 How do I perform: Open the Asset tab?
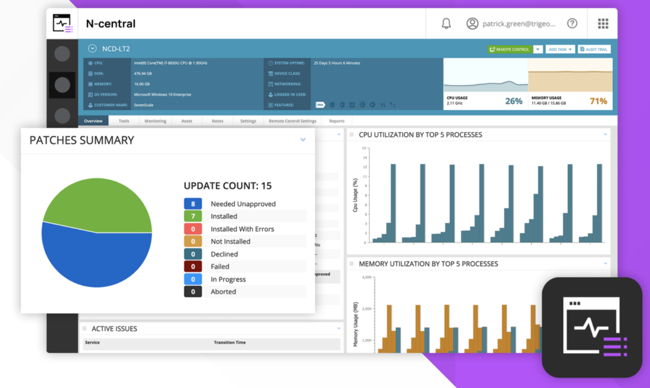(187, 121)
